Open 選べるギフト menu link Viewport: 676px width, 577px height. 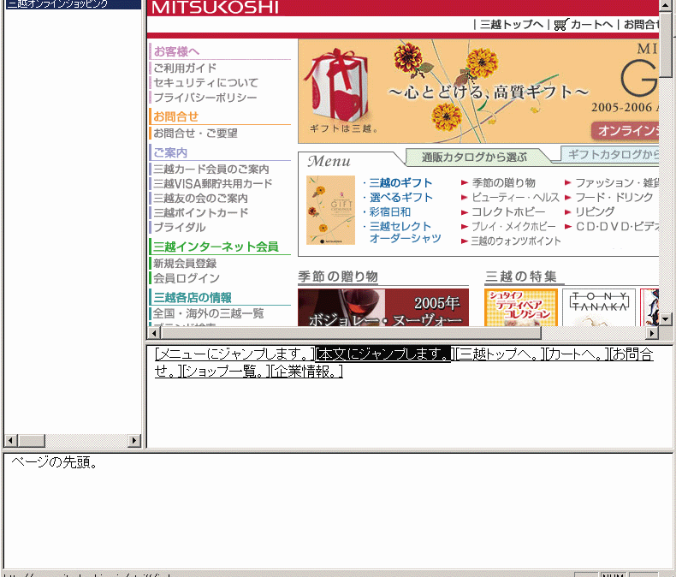pyautogui.click(x=401, y=198)
